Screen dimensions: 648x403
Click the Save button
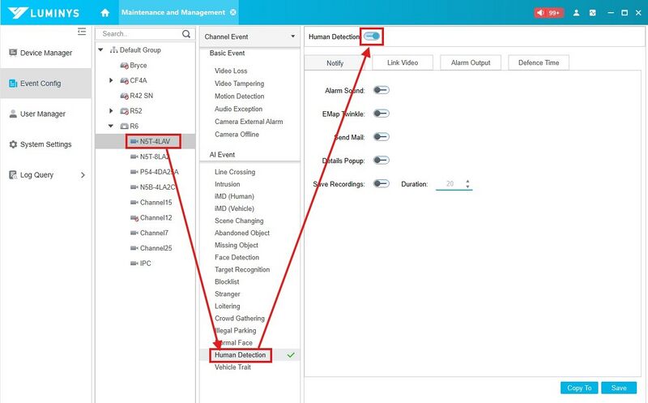pyautogui.click(x=619, y=388)
